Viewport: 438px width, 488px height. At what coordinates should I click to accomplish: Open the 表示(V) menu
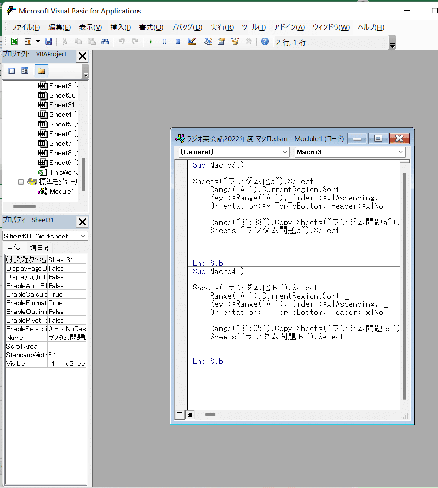point(90,27)
